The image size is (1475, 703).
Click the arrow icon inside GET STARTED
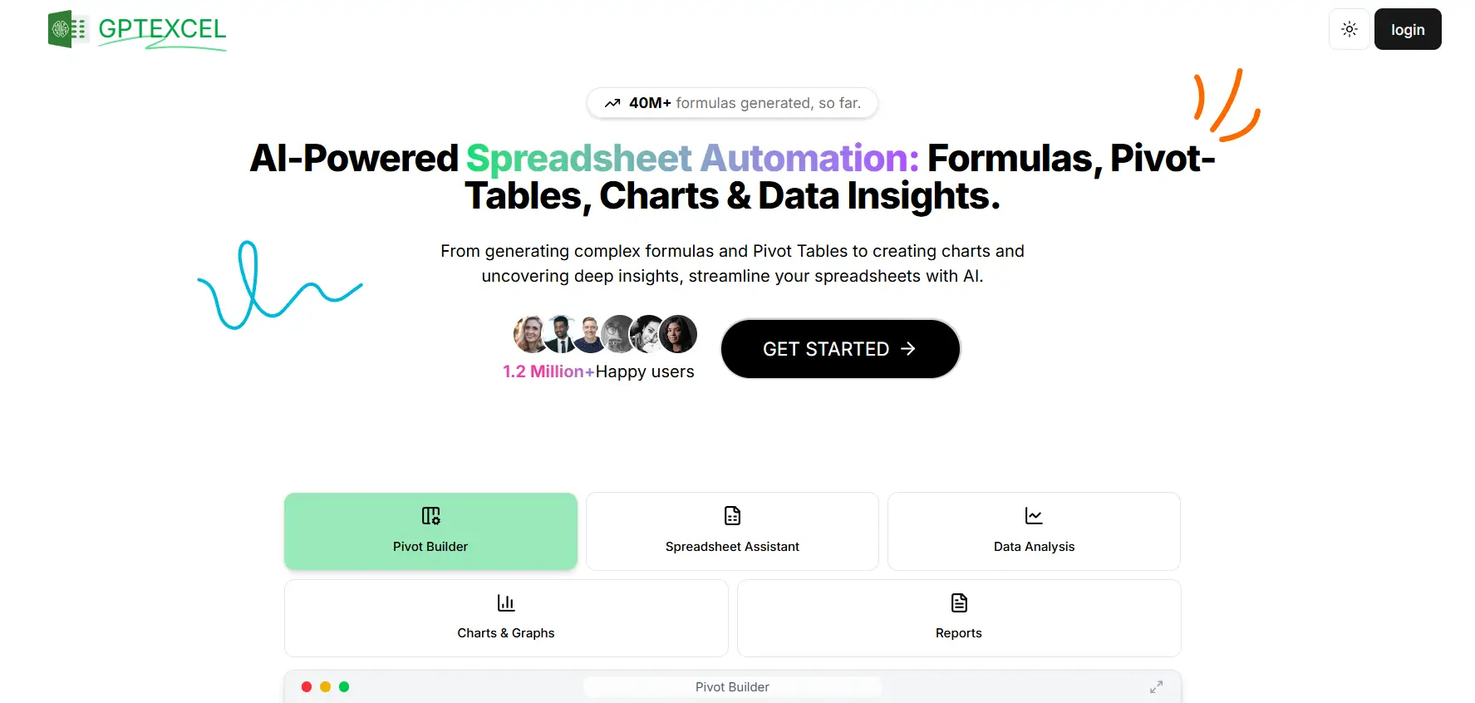click(908, 349)
